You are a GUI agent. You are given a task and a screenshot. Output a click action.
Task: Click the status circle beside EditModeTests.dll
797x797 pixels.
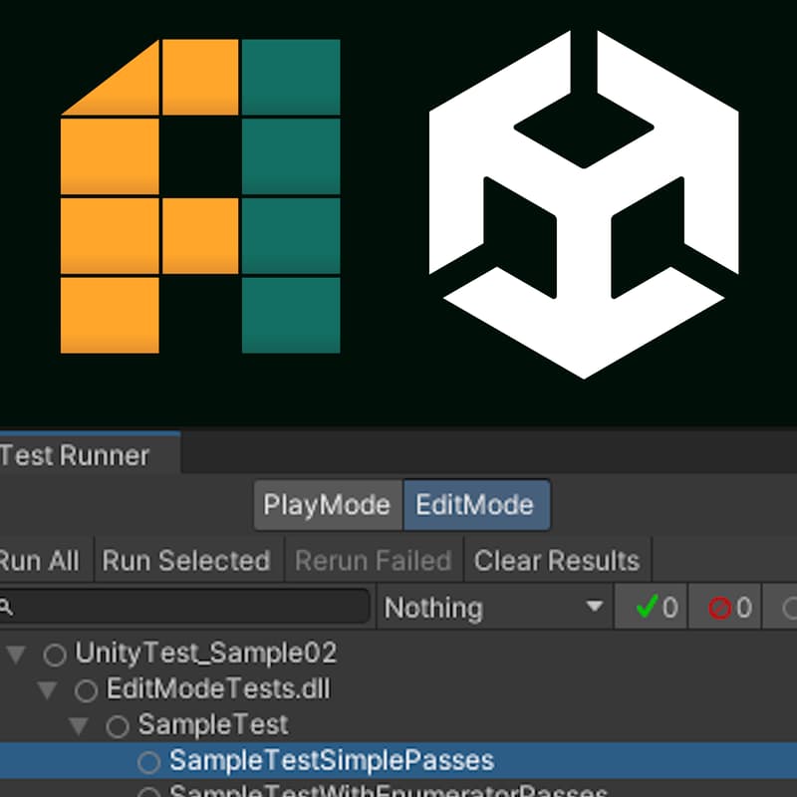click(86, 690)
